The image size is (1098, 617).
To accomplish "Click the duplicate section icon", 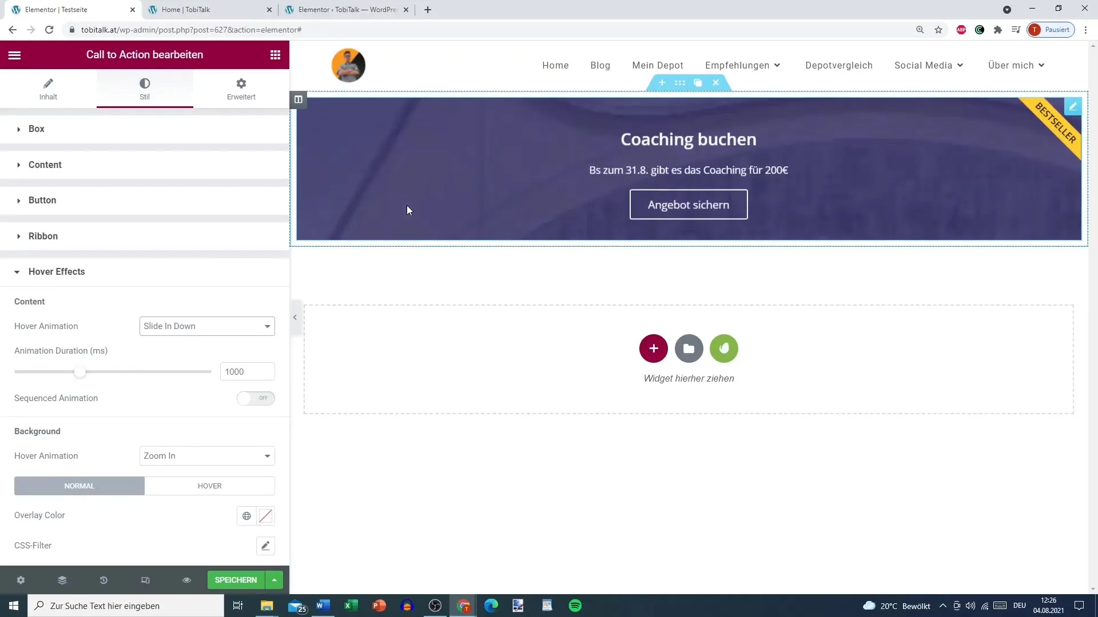I will coord(698,83).
